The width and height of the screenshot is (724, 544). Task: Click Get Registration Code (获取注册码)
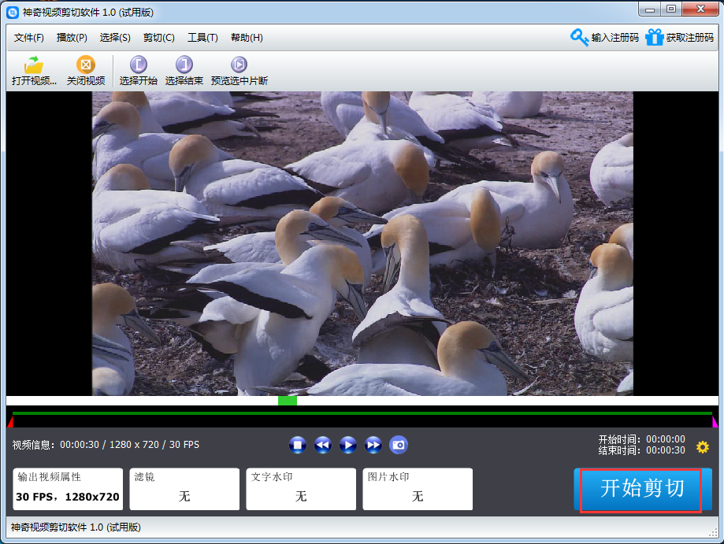pyautogui.click(x=679, y=38)
